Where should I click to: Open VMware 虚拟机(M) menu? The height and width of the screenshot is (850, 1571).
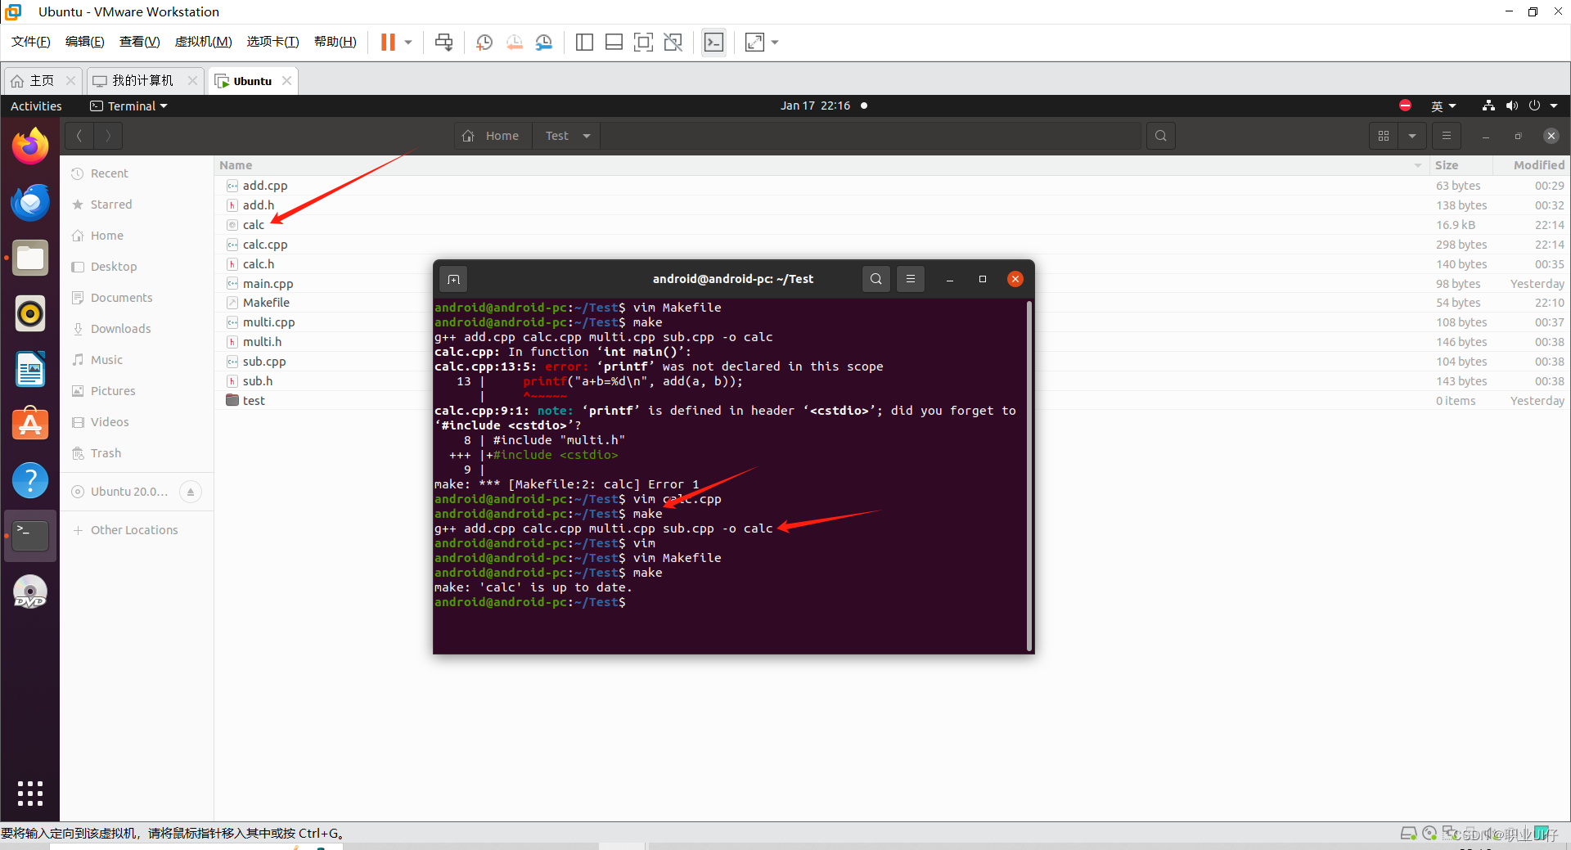(x=203, y=42)
